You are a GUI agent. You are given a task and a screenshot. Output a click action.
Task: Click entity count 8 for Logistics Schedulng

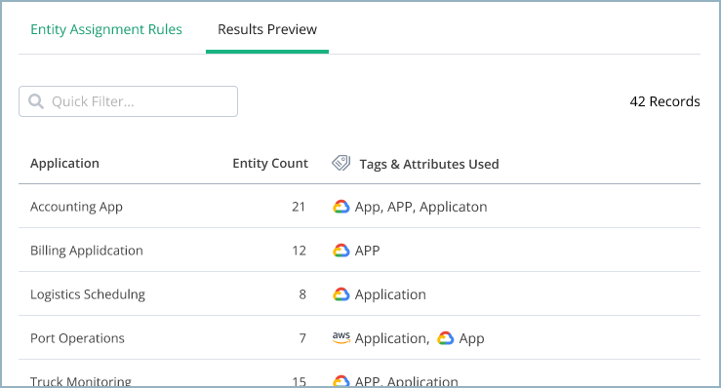302,294
